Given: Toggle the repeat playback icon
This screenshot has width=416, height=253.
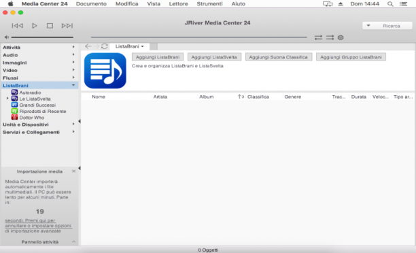Looking at the screenshot, I should [318, 37].
